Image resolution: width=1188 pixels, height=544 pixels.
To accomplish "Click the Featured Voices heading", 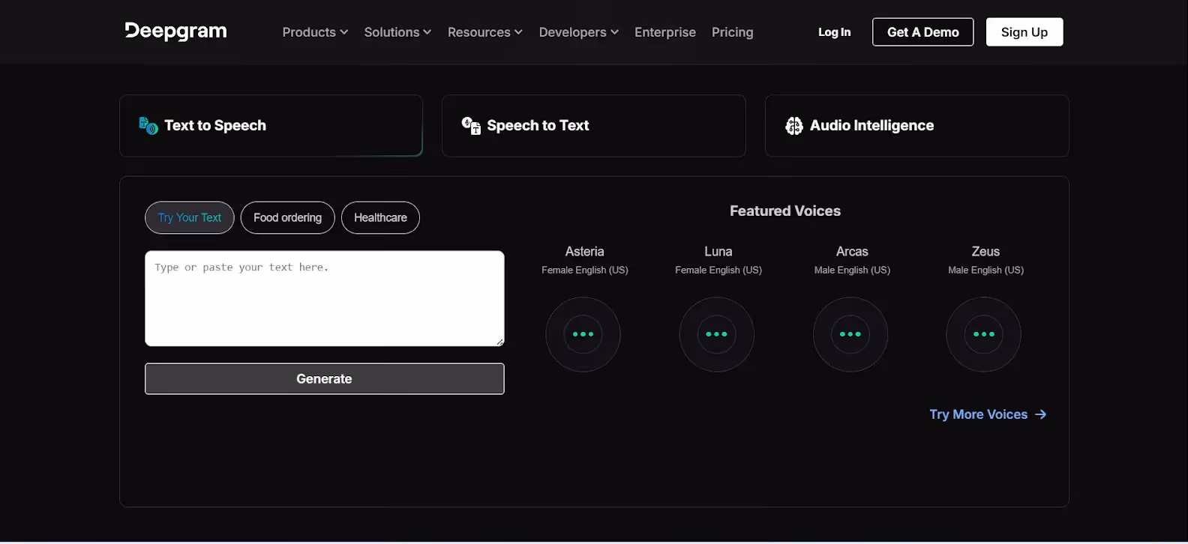I will pos(785,211).
